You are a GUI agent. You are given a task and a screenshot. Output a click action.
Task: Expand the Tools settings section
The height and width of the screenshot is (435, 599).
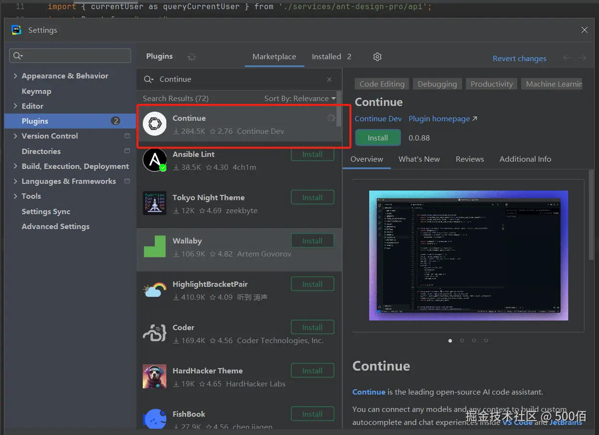coord(15,196)
